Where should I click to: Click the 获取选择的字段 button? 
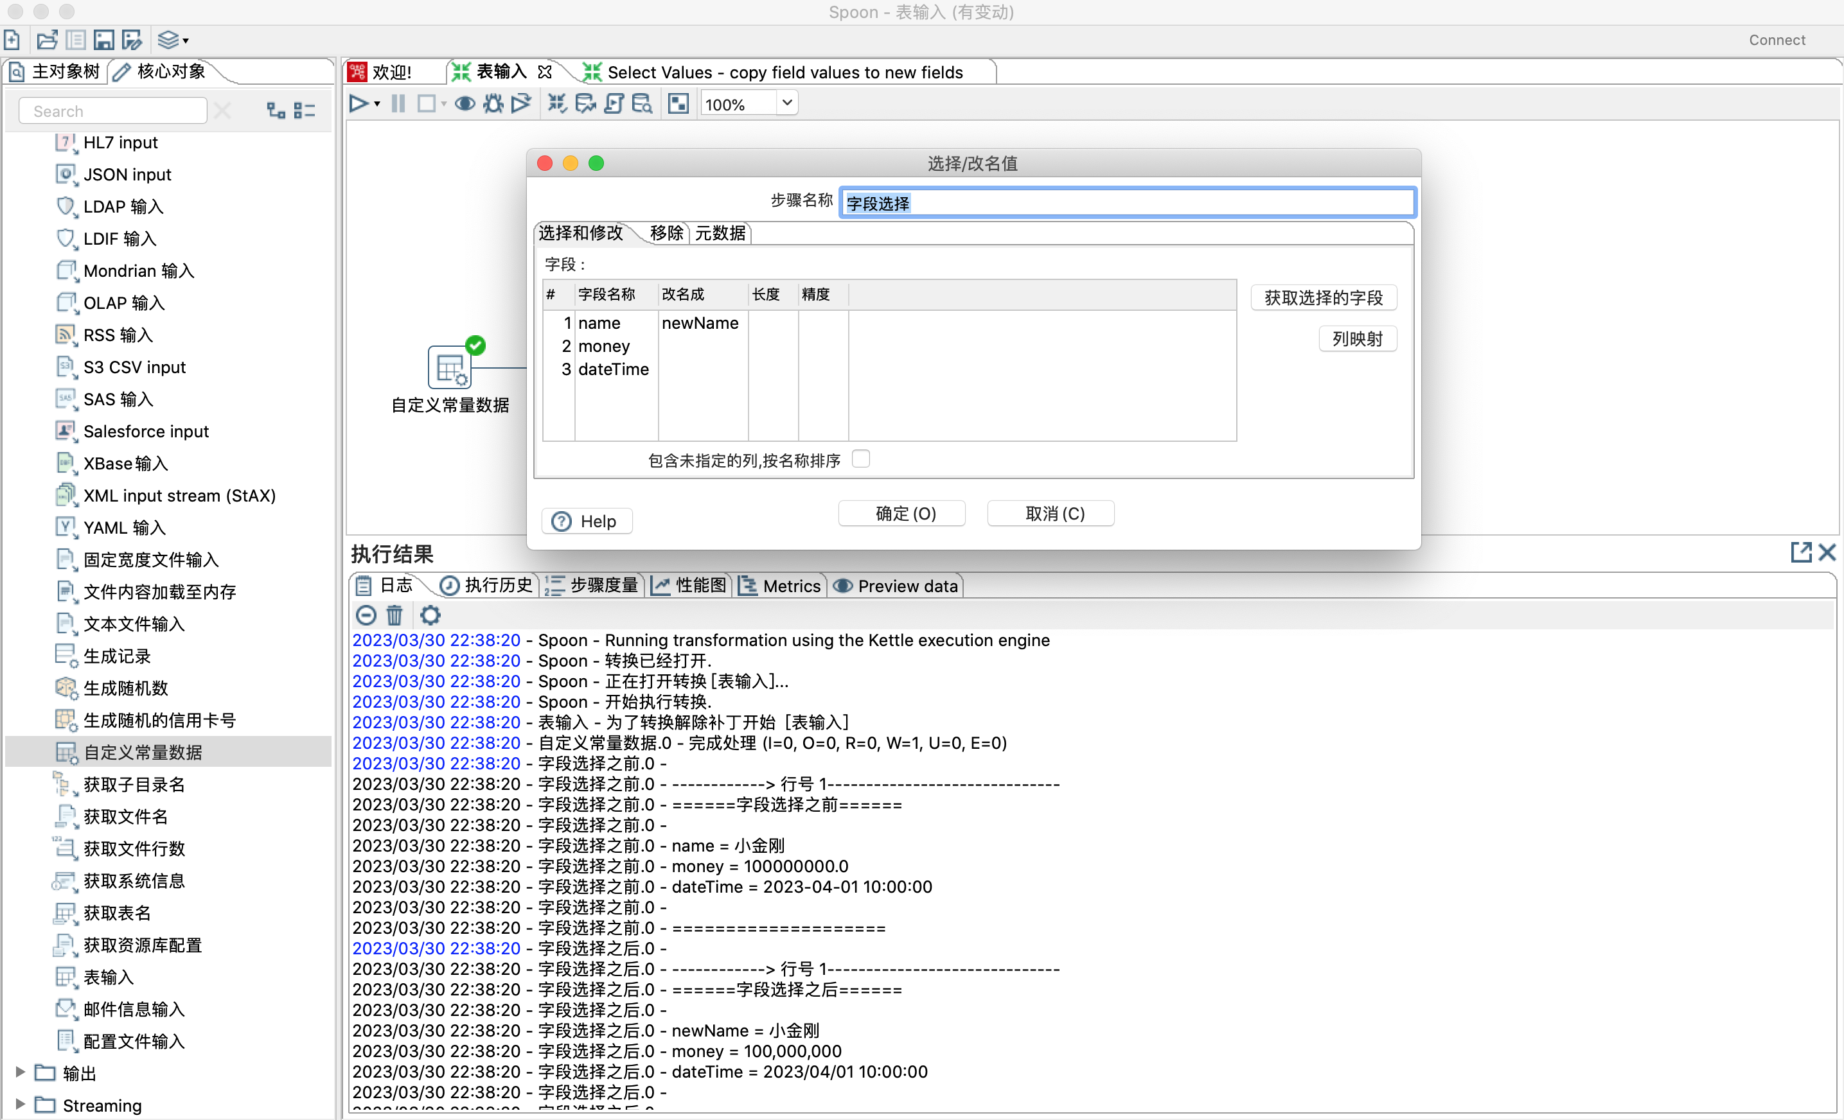pyautogui.click(x=1322, y=298)
